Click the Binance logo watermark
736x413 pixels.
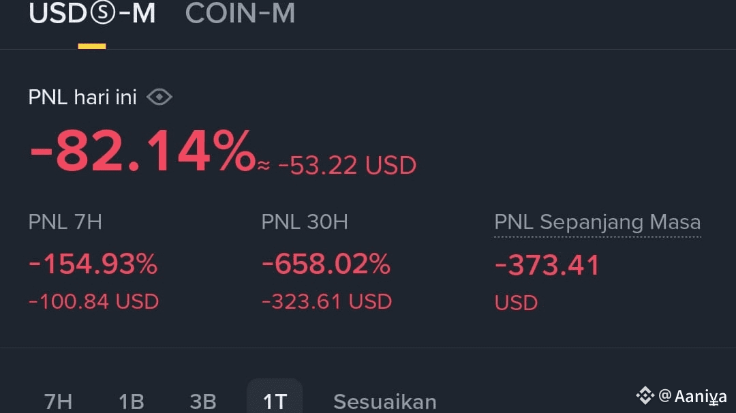point(645,395)
